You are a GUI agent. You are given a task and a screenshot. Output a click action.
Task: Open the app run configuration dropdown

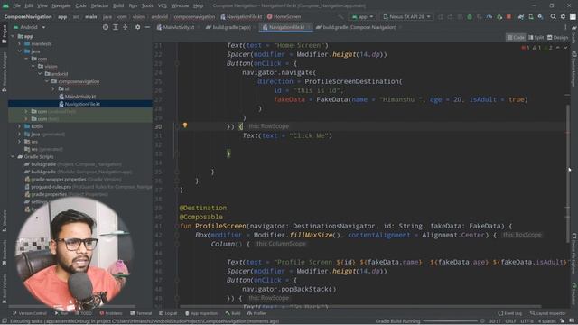363,17
